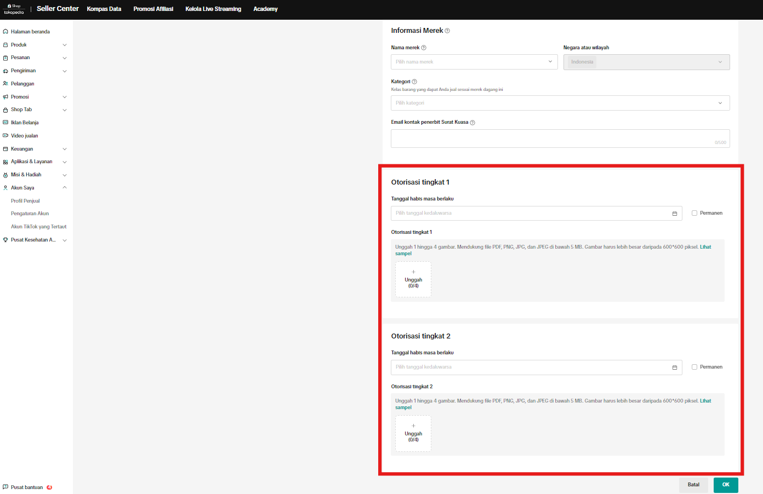Click Unggah box under Otorisasi tingkat 1
The width and height of the screenshot is (763, 494).
(x=413, y=279)
